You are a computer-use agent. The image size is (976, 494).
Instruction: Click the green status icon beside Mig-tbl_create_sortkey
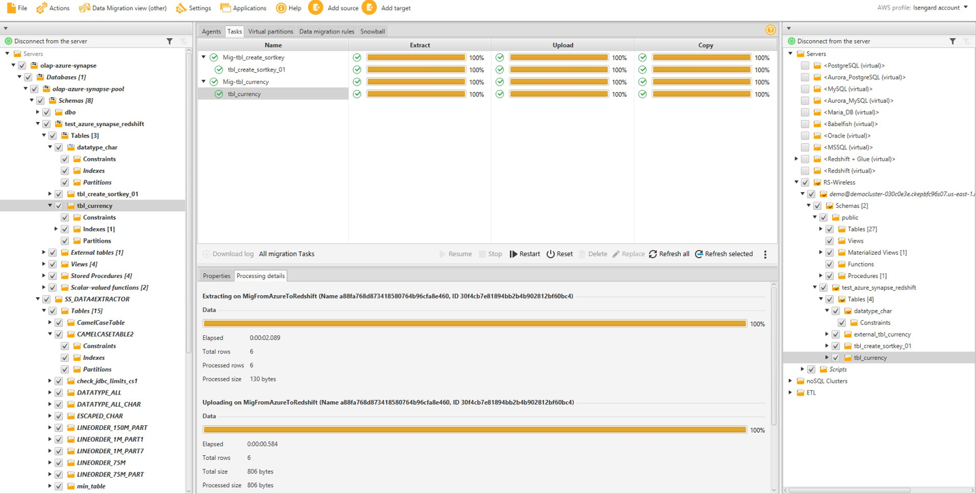pos(214,57)
